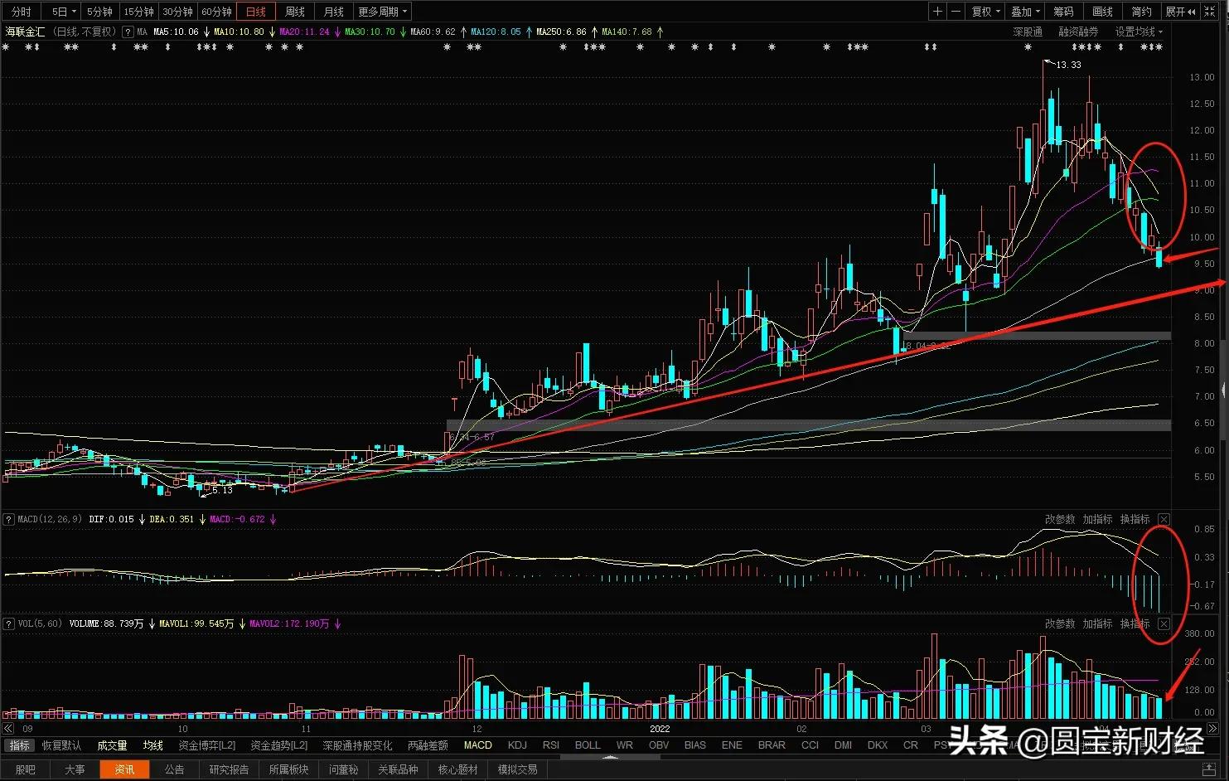1229x781 pixels.
Task: Select the MACD indicator tab
Action: [x=478, y=745]
